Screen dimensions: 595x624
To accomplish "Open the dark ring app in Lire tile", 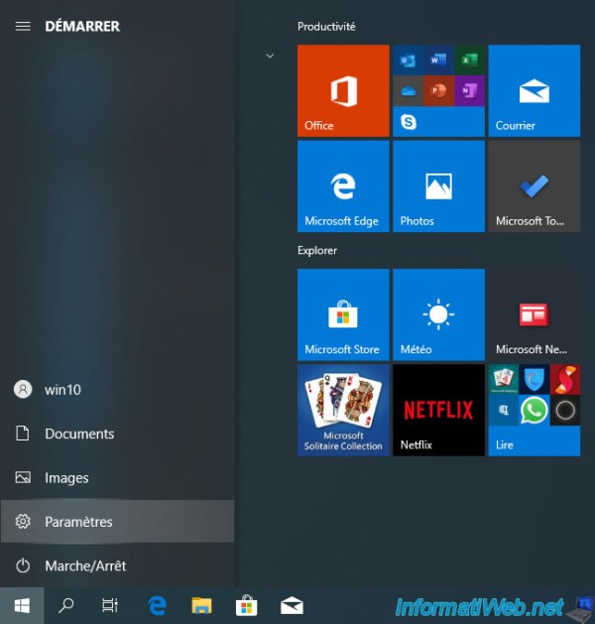I will coord(565,411).
